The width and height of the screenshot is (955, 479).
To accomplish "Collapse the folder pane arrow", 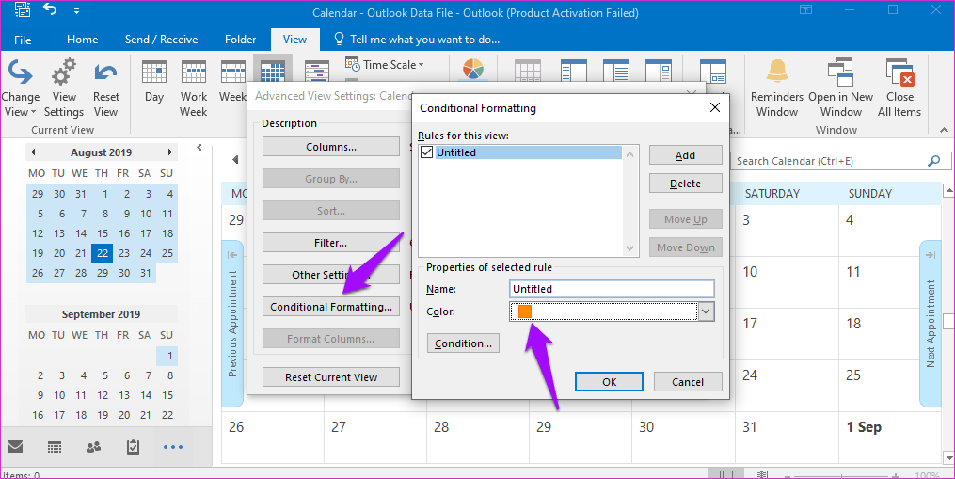I will pos(199,148).
